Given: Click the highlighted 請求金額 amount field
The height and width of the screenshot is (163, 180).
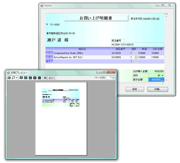Looking at the screenshot, I should [156, 80].
